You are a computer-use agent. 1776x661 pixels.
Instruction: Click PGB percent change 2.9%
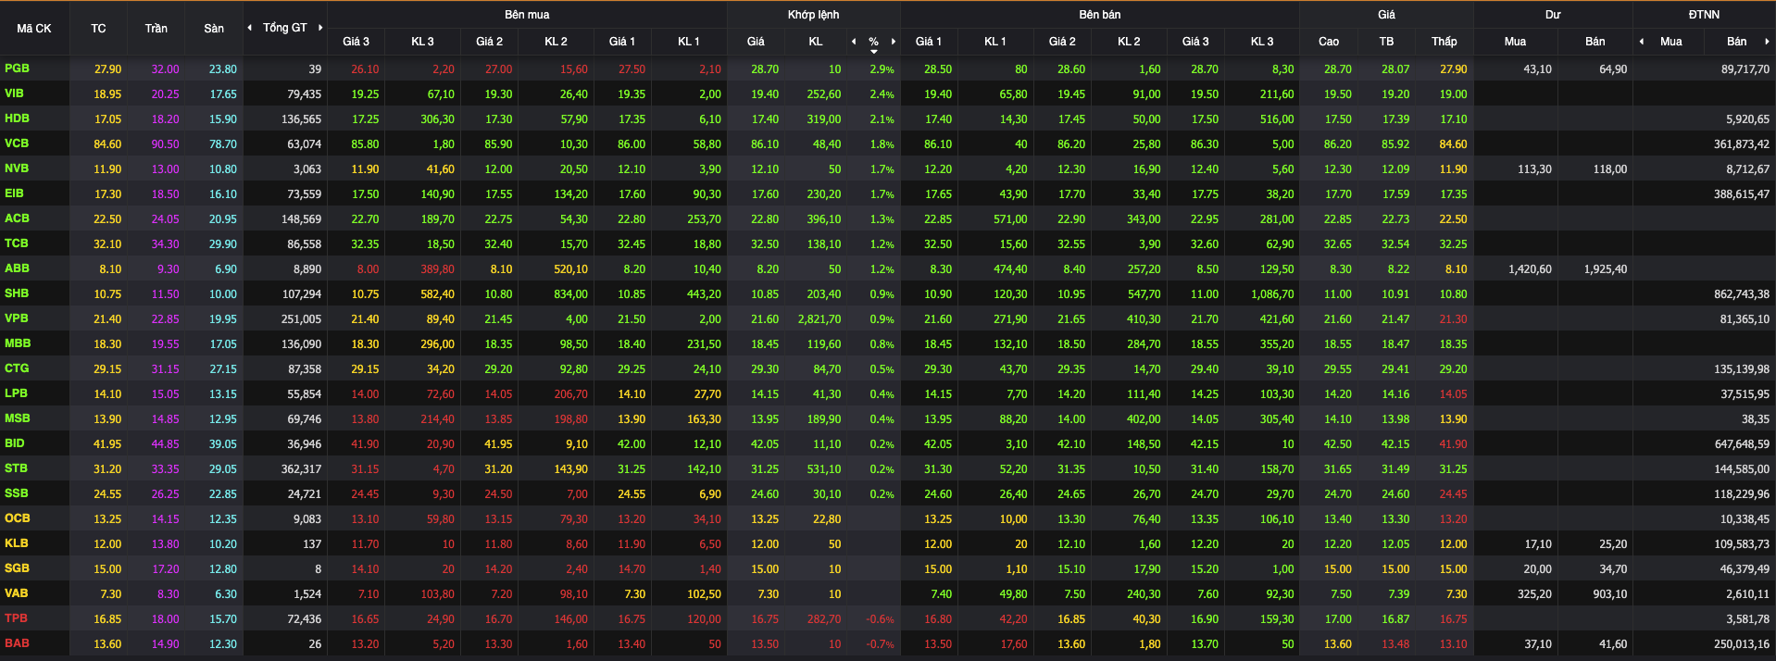click(882, 69)
